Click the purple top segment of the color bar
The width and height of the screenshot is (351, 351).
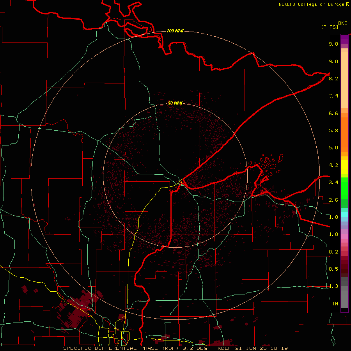click(x=344, y=39)
